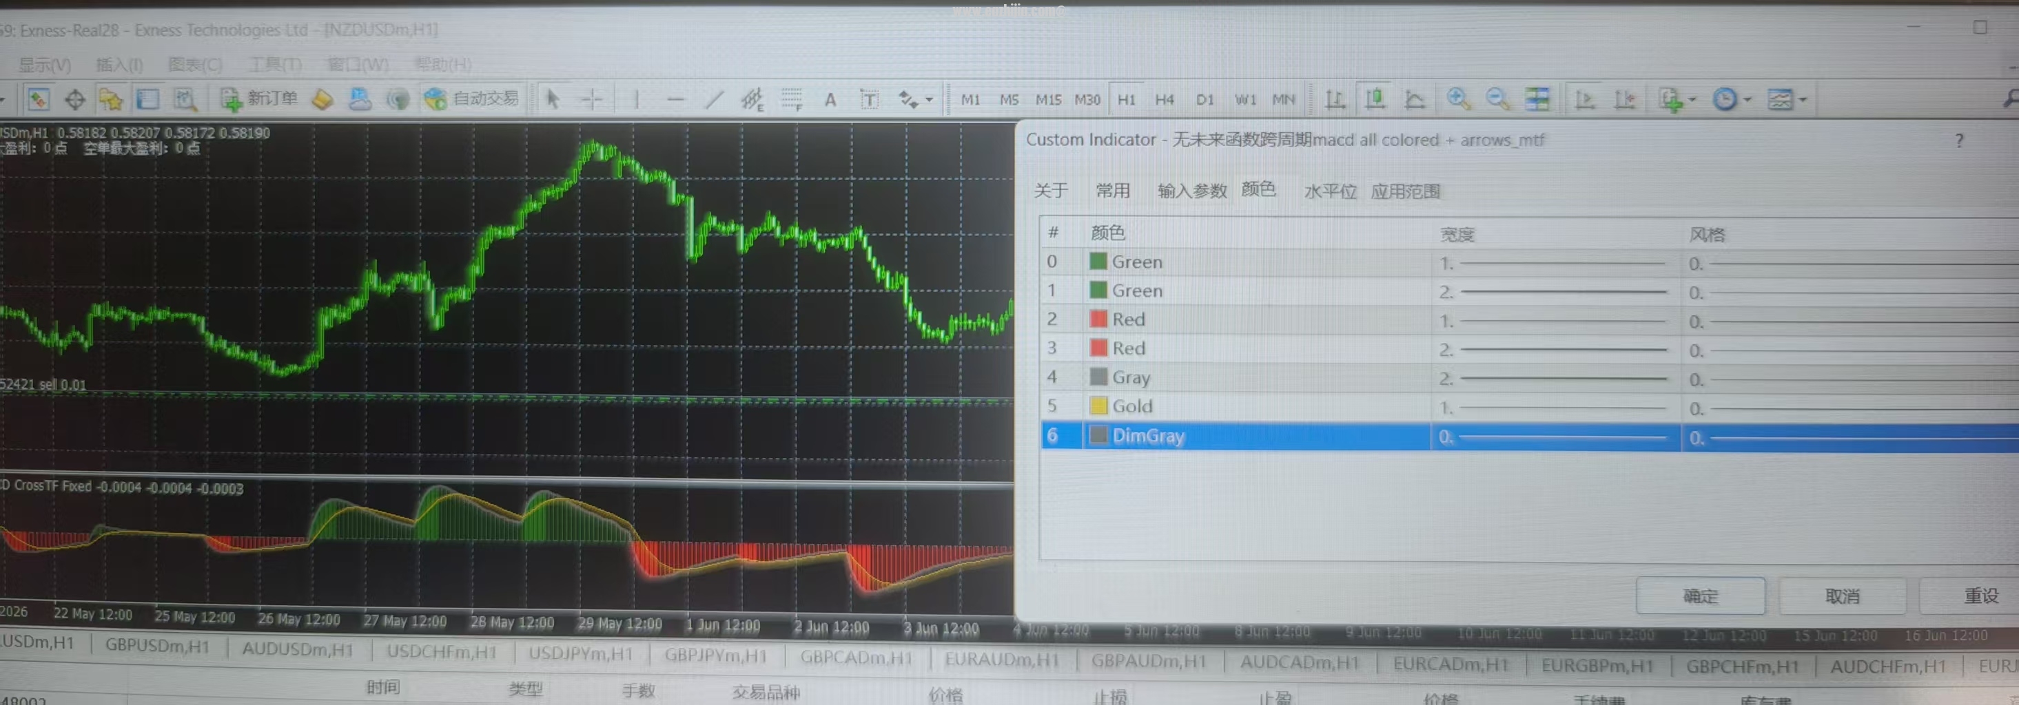Switch to GBPUSDm,H1 chart tab
The image size is (2019, 705).
156,646
